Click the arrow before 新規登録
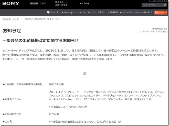169x126 pixels. [x=108, y=13]
